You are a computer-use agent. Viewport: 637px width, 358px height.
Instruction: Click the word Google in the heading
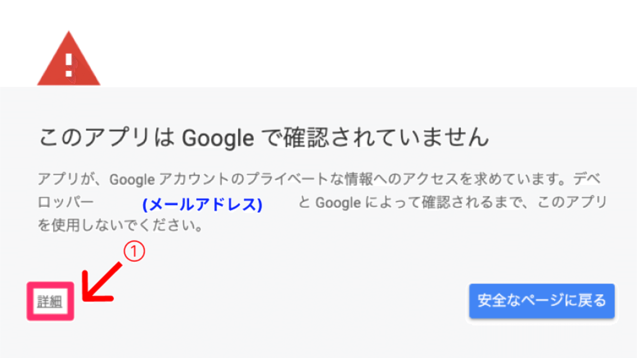point(218,138)
